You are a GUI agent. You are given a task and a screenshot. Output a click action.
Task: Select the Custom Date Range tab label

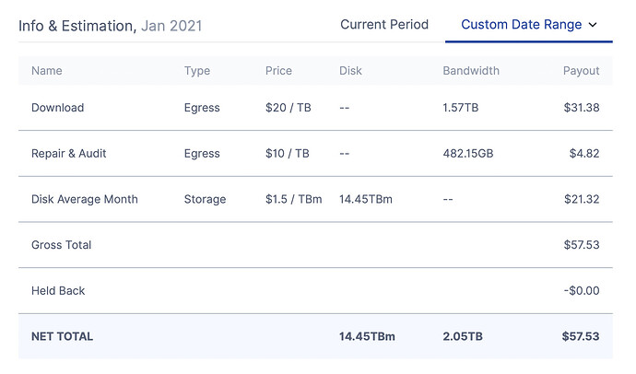click(x=521, y=25)
